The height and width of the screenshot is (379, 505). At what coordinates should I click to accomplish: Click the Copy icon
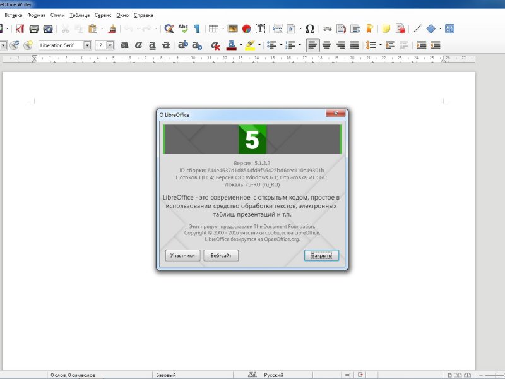point(79,29)
